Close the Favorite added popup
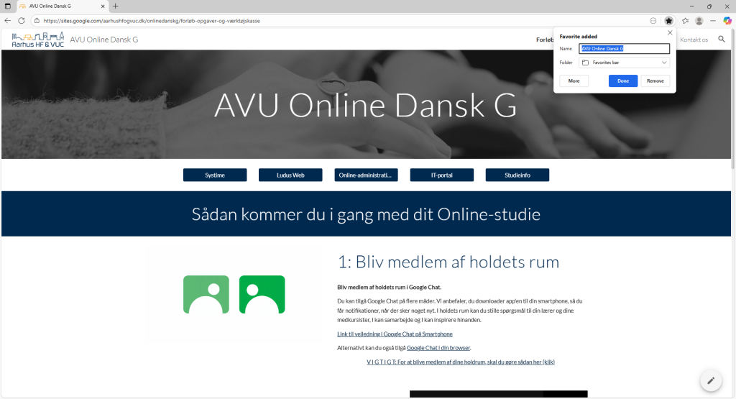 click(x=670, y=33)
